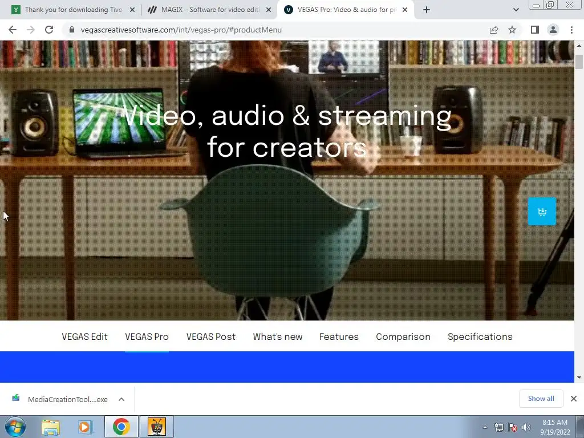The image size is (584, 438).
Task: Open the volume speaker icon
Action: pyautogui.click(x=526, y=427)
